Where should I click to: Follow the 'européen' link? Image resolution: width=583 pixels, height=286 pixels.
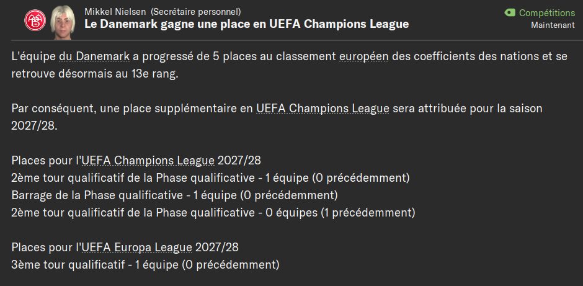(364, 57)
